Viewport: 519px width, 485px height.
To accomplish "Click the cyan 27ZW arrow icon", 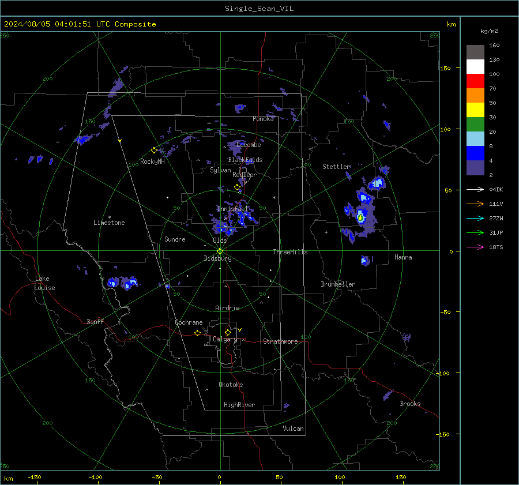I will [x=475, y=218].
